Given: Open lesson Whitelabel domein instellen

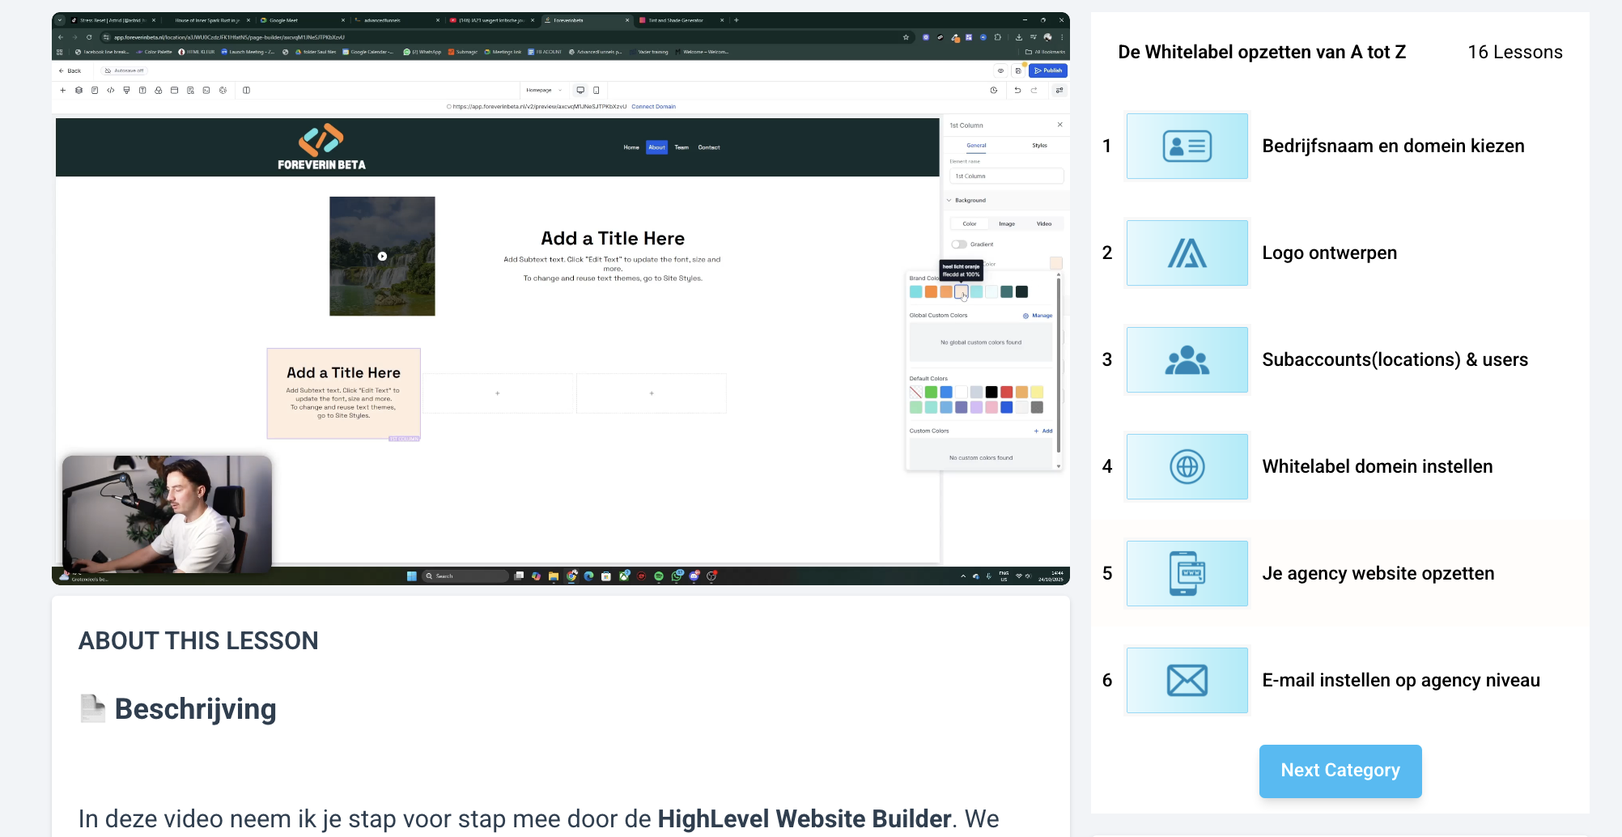Looking at the screenshot, I should (1377, 466).
